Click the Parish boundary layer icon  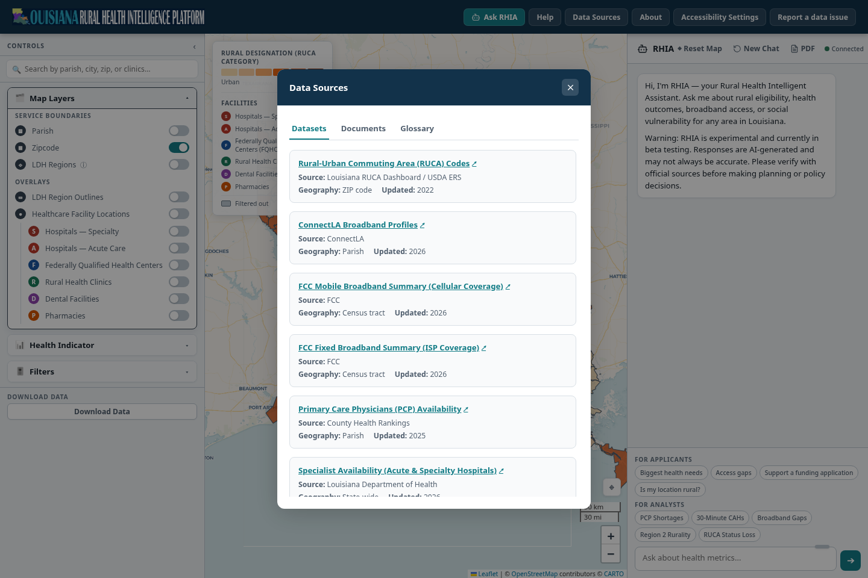(x=20, y=131)
